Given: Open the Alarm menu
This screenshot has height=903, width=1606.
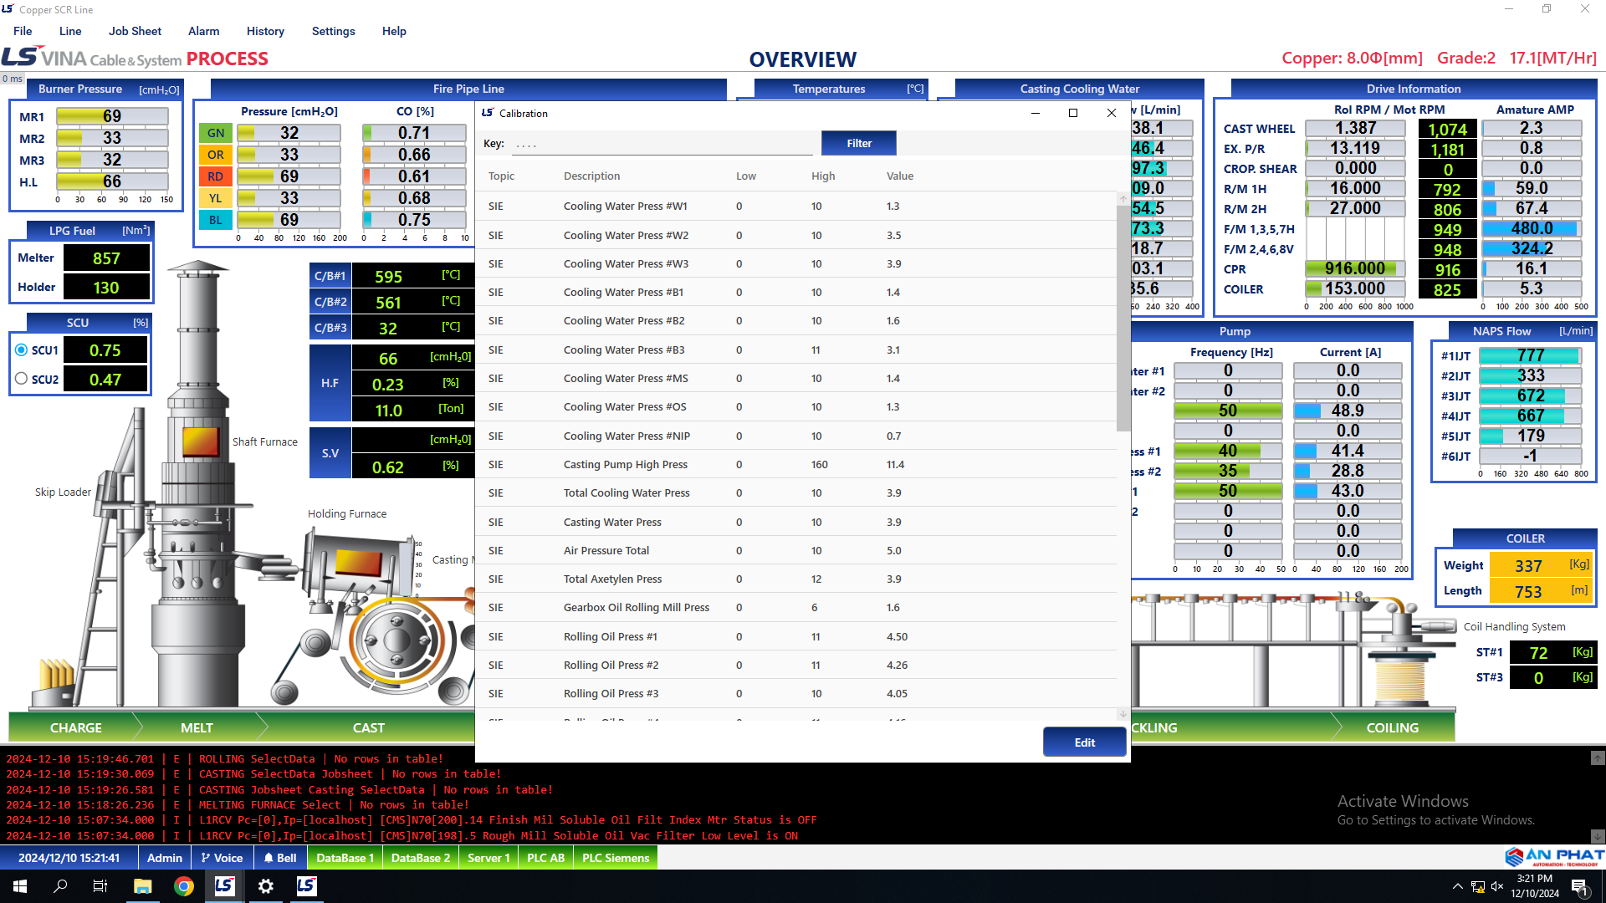Looking at the screenshot, I should tap(203, 31).
